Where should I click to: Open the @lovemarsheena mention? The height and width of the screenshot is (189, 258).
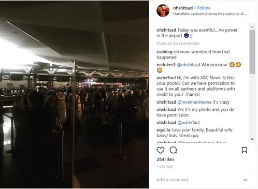click(x=194, y=102)
